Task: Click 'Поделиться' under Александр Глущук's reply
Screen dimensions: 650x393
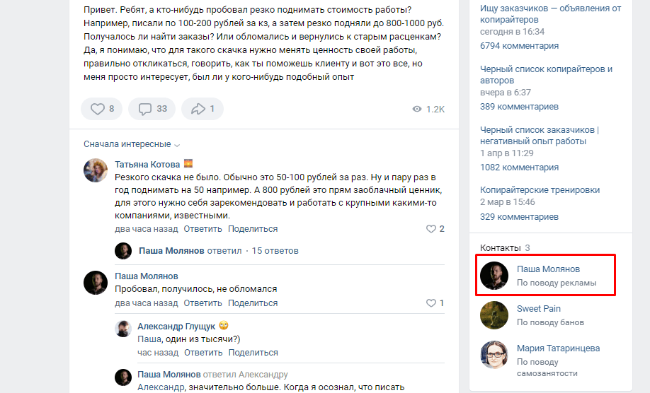Action: (253, 352)
